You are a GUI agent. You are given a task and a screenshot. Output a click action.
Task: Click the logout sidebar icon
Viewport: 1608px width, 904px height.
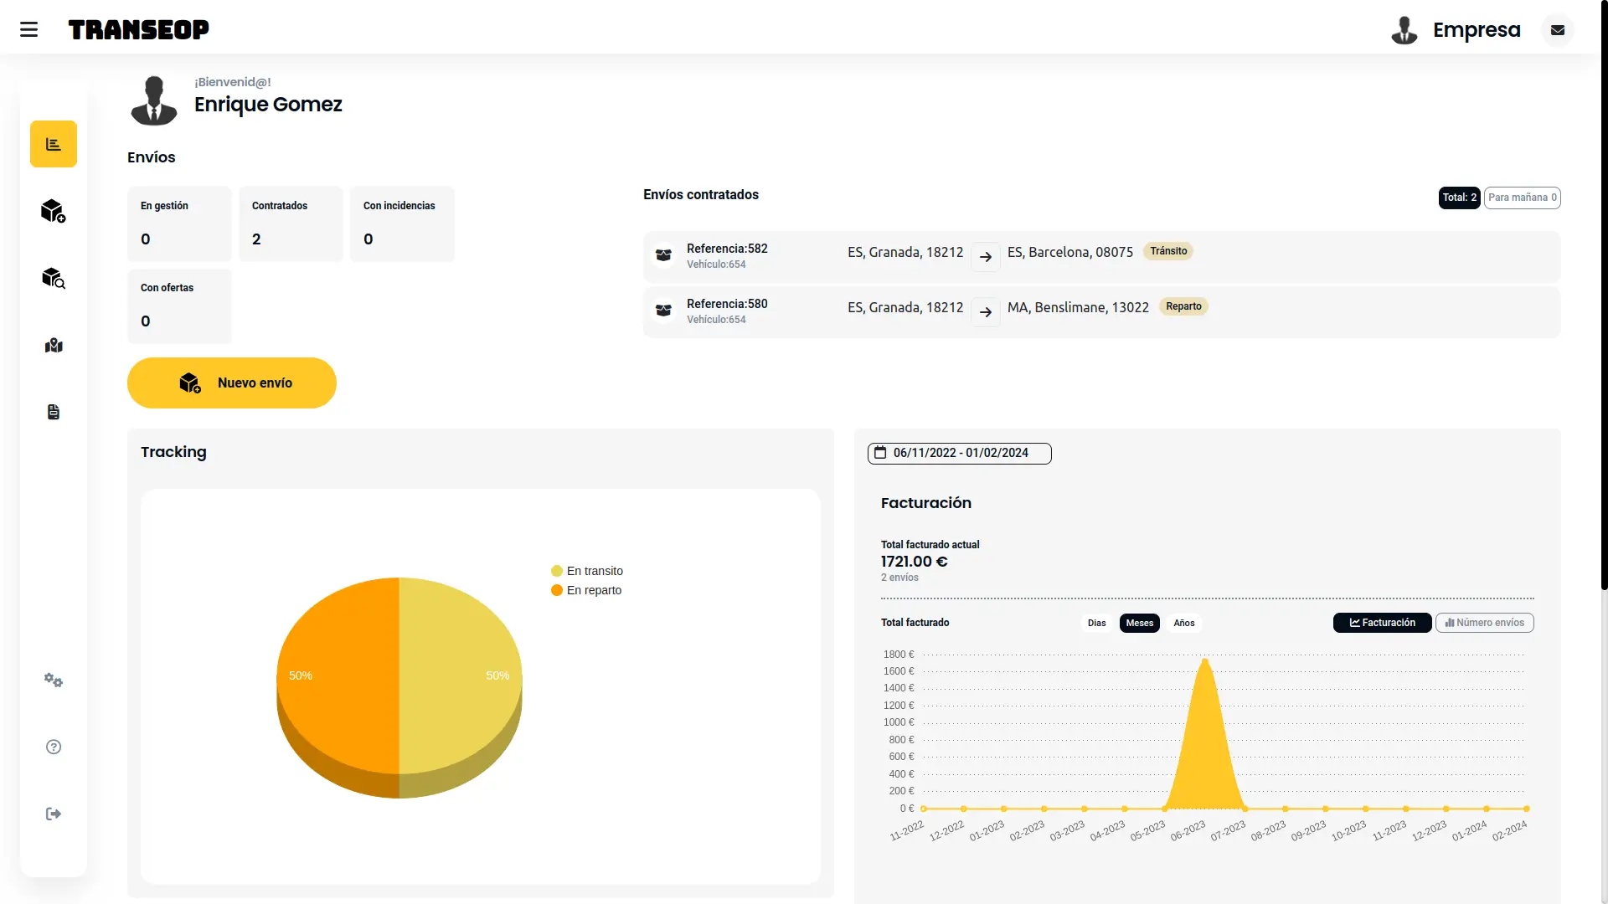[54, 814]
